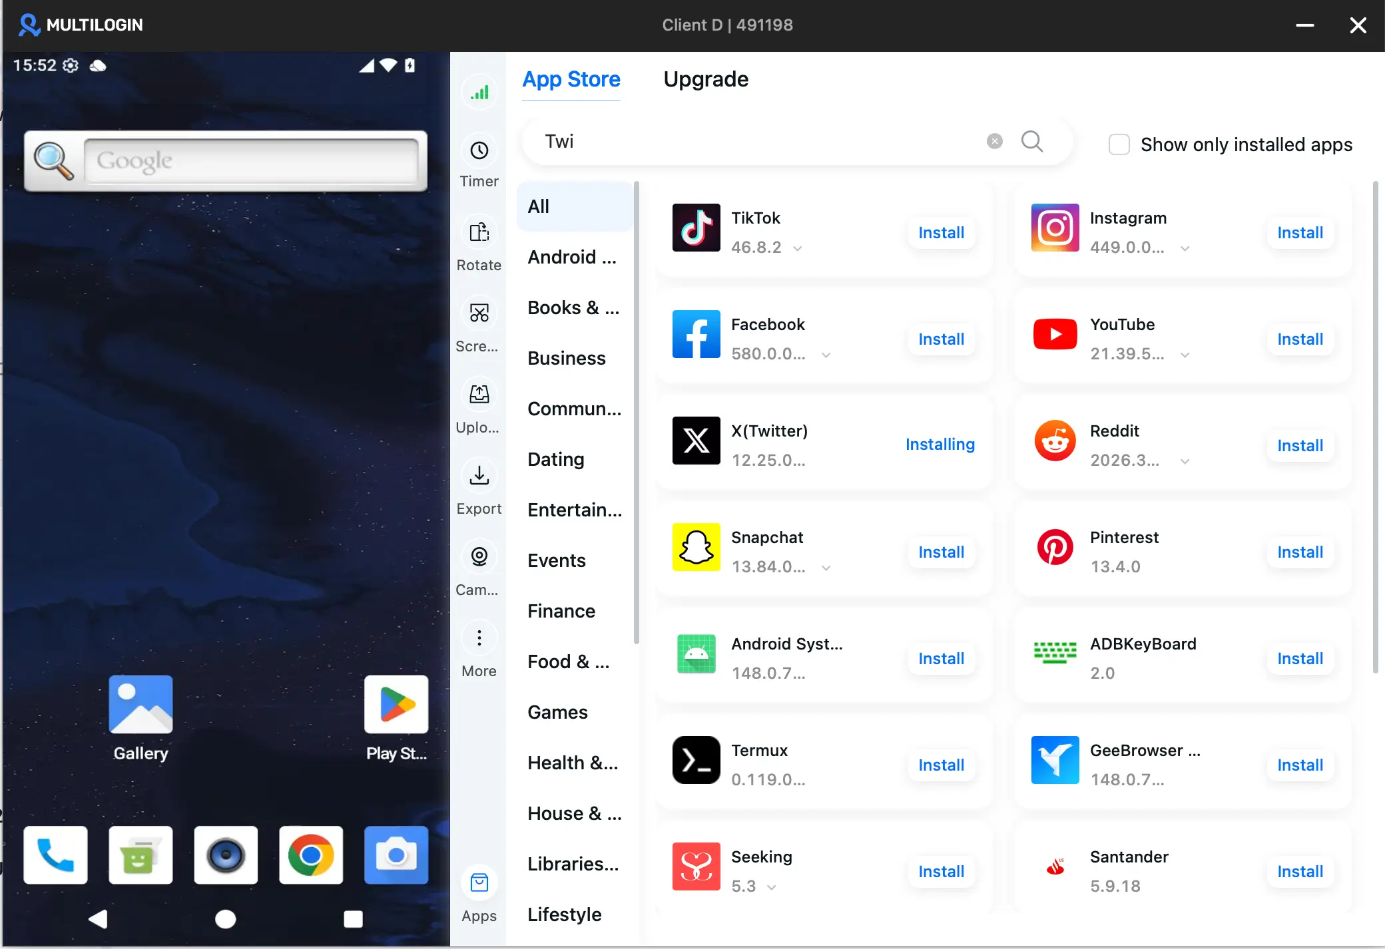The height and width of the screenshot is (949, 1385).
Task: Expand Instagram version dropdown
Action: tap(1185, 248)
